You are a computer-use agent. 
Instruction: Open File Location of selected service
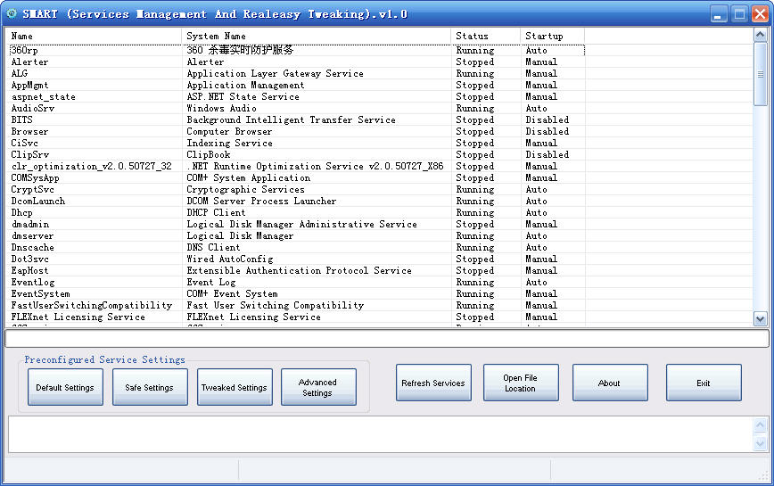521,383
